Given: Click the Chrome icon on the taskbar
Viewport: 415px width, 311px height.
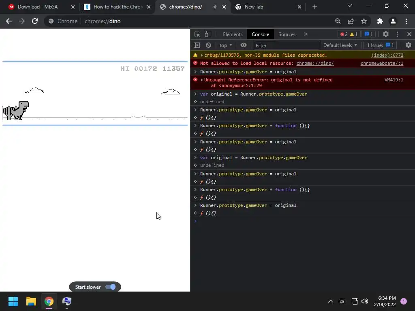Looking at the screenshot, I should click(x=49, y=301).
